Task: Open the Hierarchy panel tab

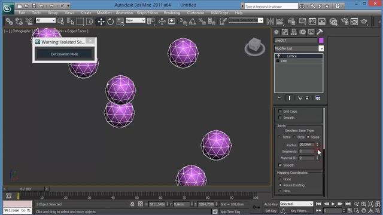Action: click(294, 32)
